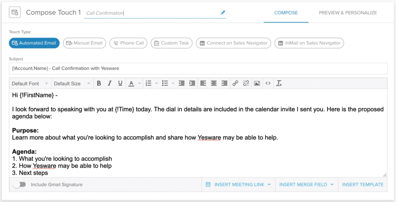Toggle bold formatting in the editor

99,83
